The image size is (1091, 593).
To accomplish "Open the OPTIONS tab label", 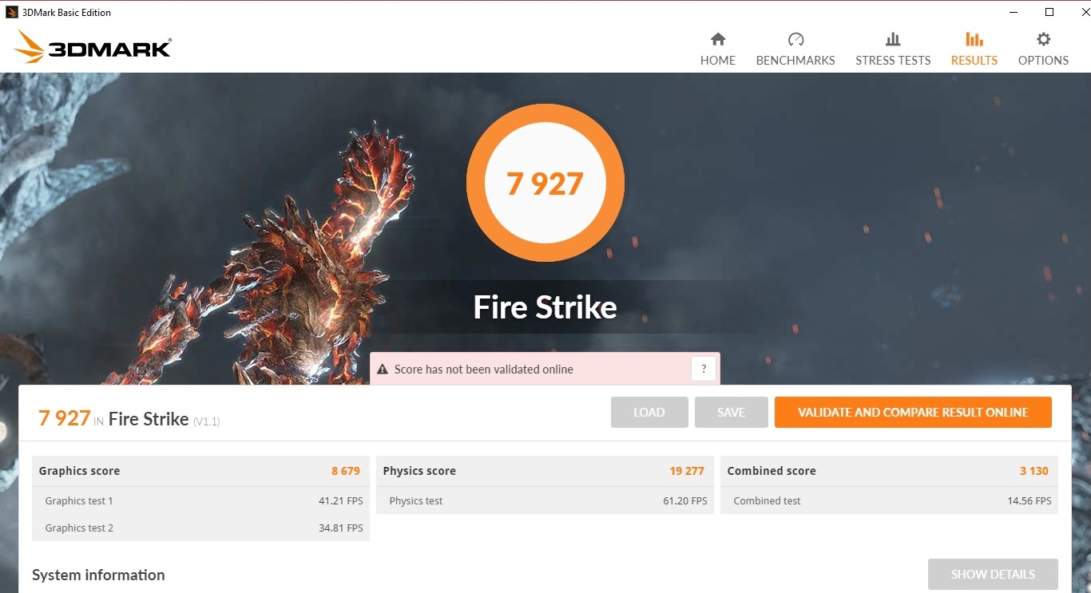I will pyautogui.click(x=1043, y=61).
